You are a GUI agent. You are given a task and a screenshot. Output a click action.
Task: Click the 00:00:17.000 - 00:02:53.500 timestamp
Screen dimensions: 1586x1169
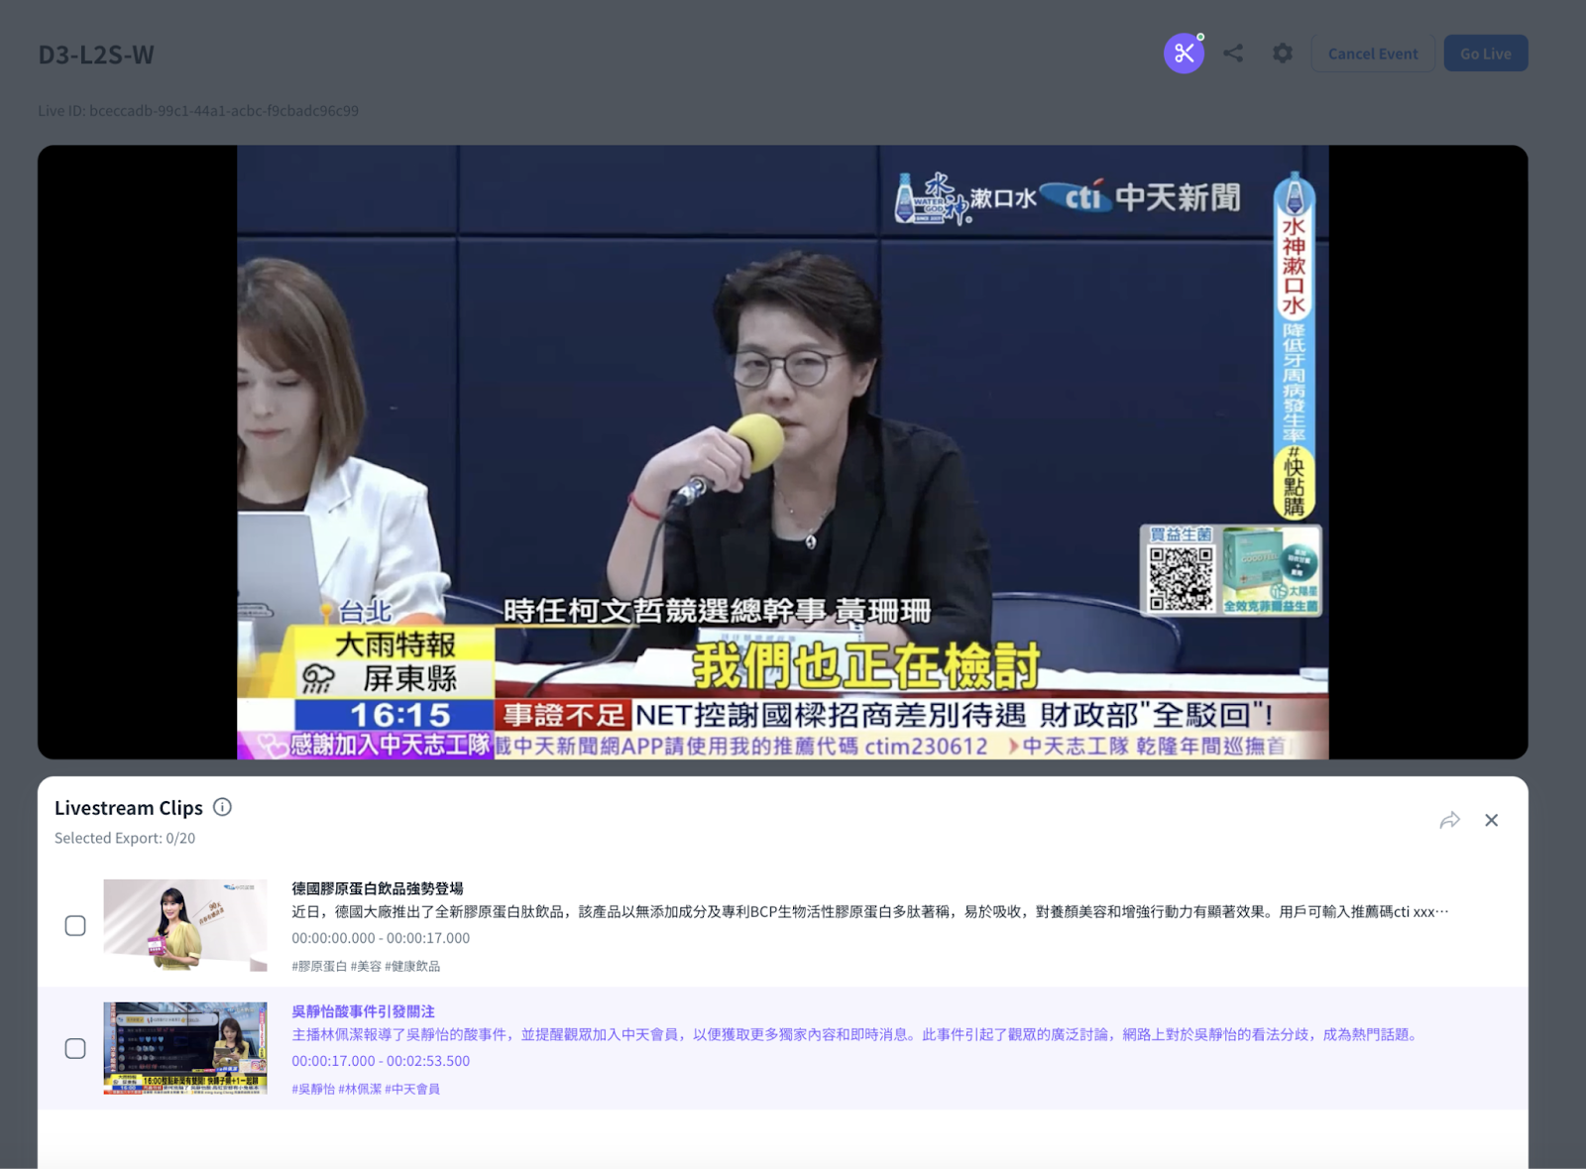pos(381,1061)
